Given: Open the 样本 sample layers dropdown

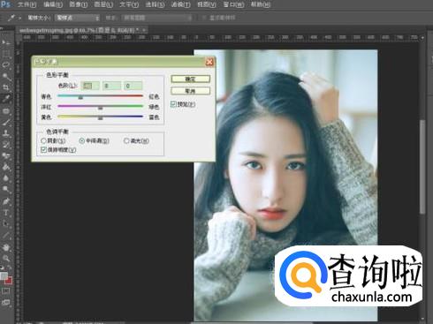Looking at the screenshot, I should click(157, 18).
